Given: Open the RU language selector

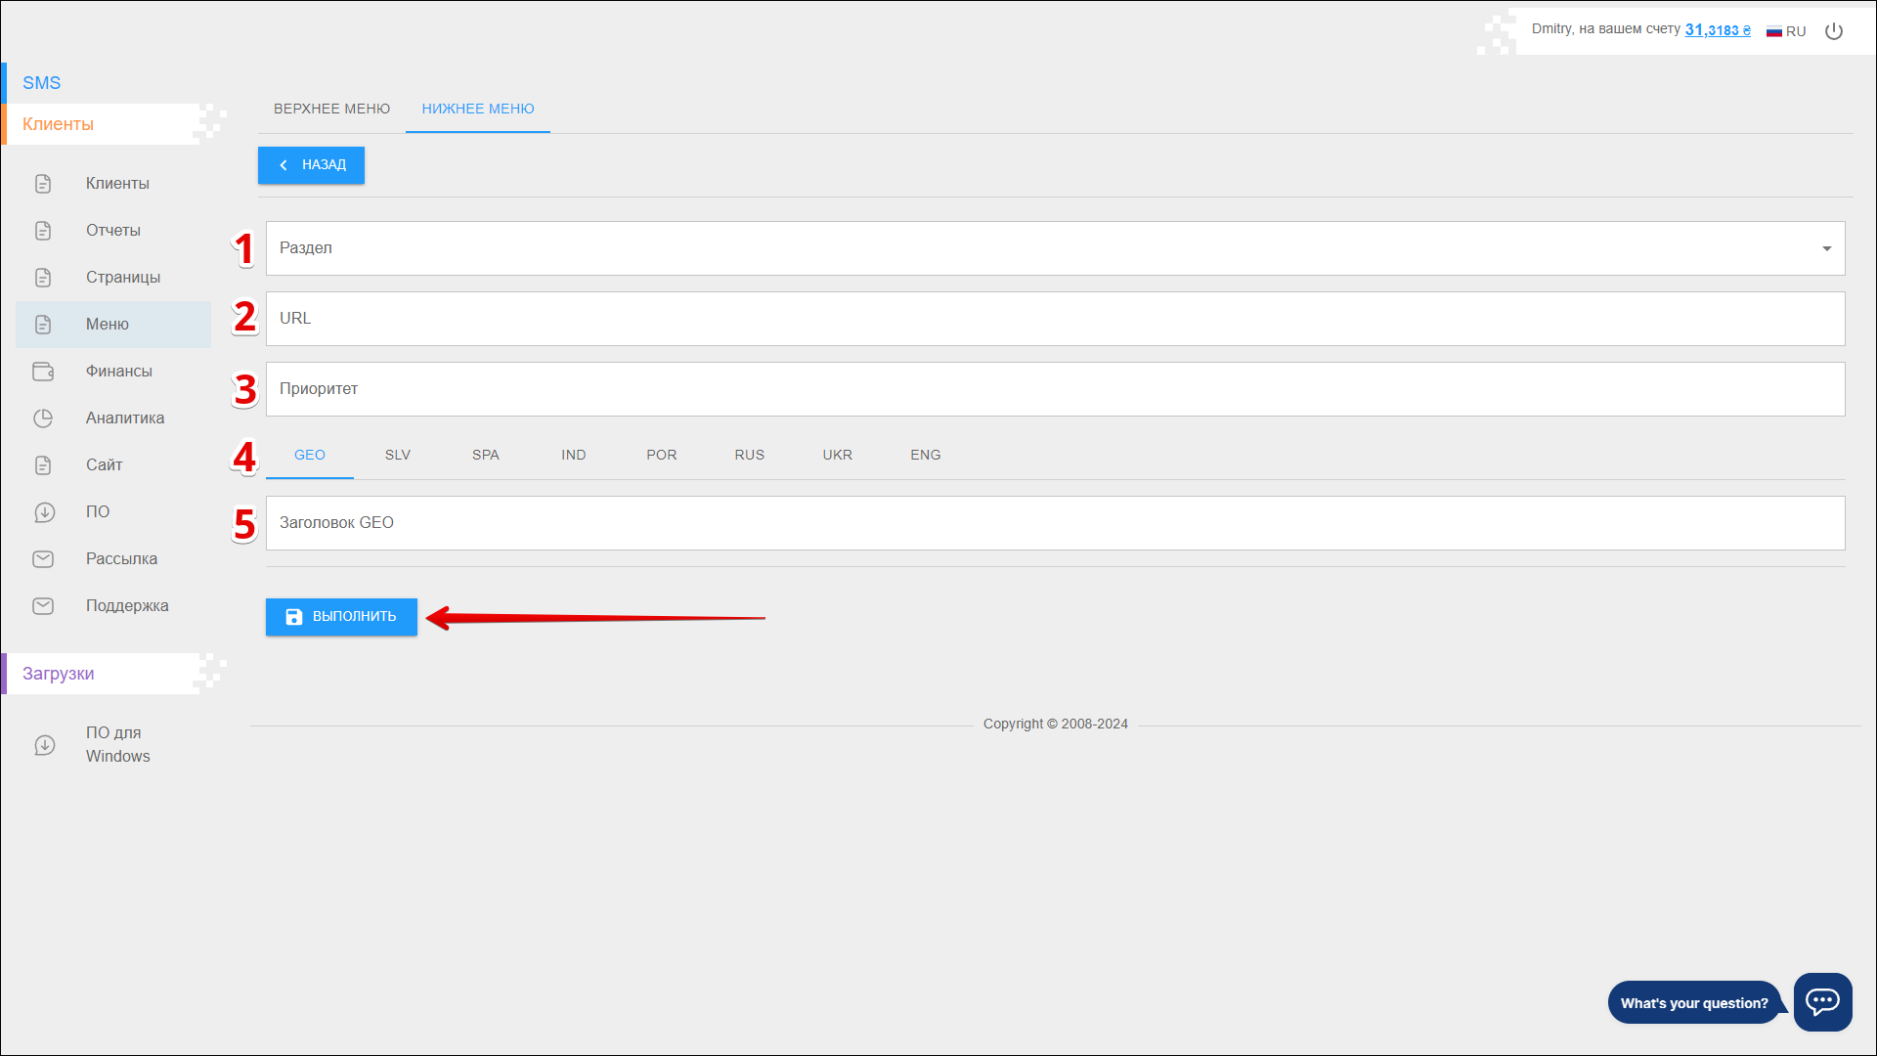Looking at the screenshot, I should [x=1786, y=31].
